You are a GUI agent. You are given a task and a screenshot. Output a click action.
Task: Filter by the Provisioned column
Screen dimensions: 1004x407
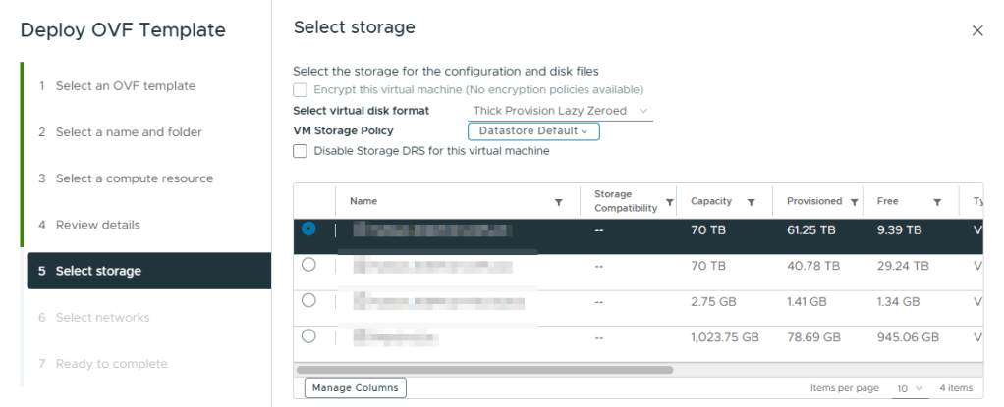pos(855,202)
